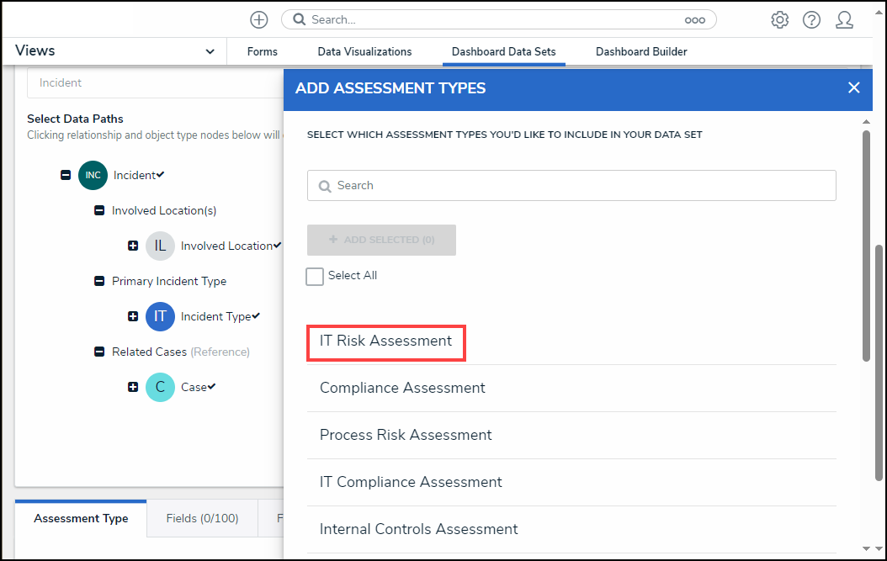This screenshot has width=887, height=561.
Task: Open the help question mark icon
Action: [811, 19]
